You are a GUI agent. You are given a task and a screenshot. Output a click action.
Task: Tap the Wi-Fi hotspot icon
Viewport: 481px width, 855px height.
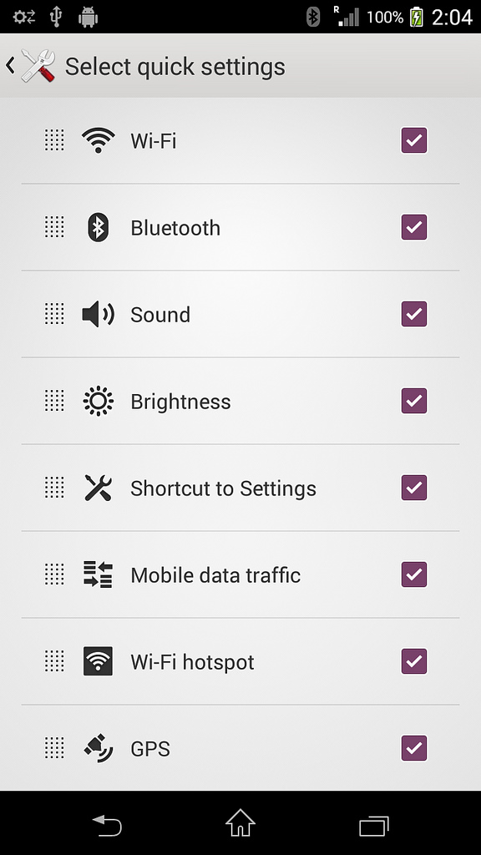pos(99,661)
